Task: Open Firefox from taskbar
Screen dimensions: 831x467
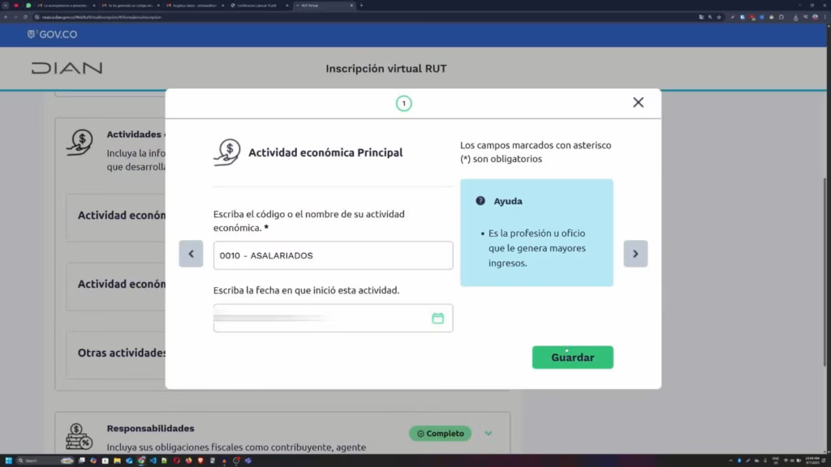Action: (188, 461)
